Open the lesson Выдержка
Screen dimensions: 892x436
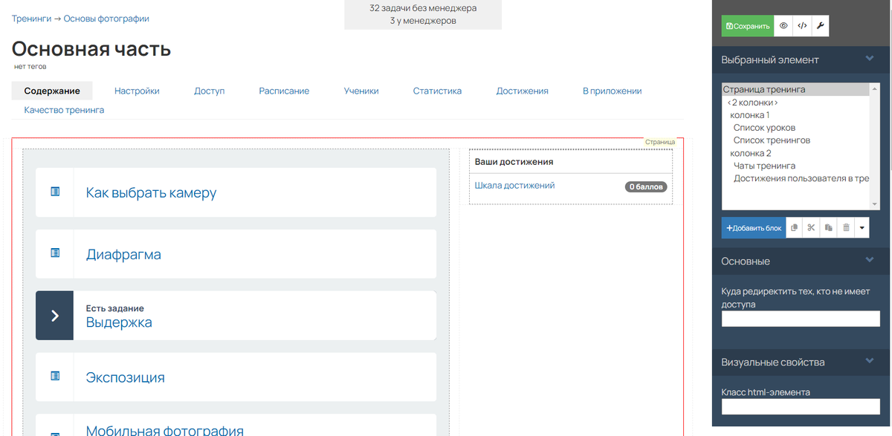pyautogui.click(x=119, y=322)
